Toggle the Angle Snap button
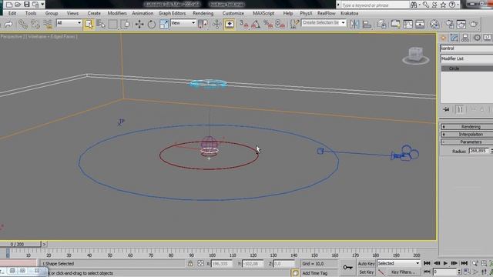 coord(256,24)
